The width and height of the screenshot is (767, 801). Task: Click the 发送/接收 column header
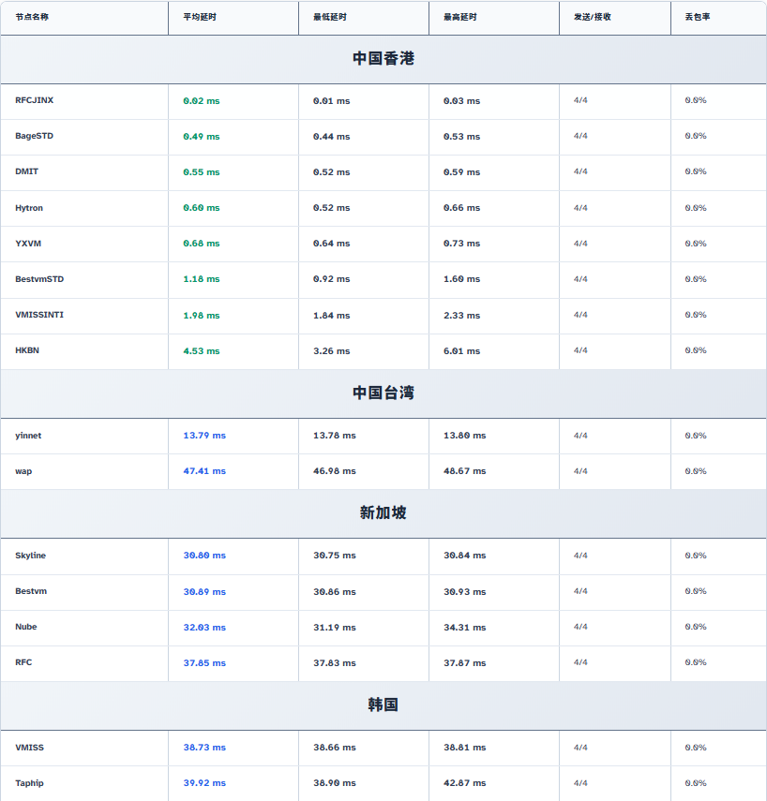[593, 17]
